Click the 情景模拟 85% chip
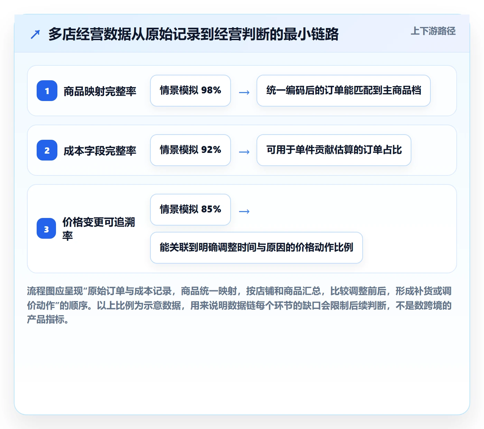The height and width of the screenshot is (429, 484). [190, 210]
